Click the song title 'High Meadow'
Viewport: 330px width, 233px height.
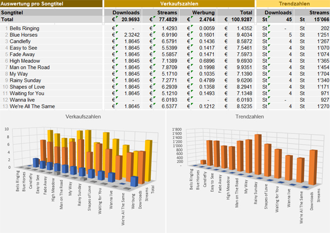(25, 61)
